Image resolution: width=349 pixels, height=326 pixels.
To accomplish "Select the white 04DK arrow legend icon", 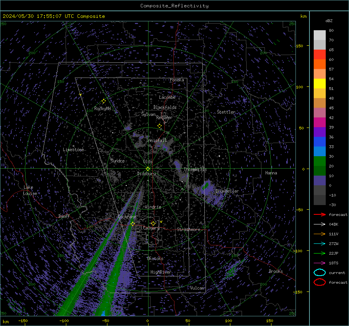I will point(320,224).
